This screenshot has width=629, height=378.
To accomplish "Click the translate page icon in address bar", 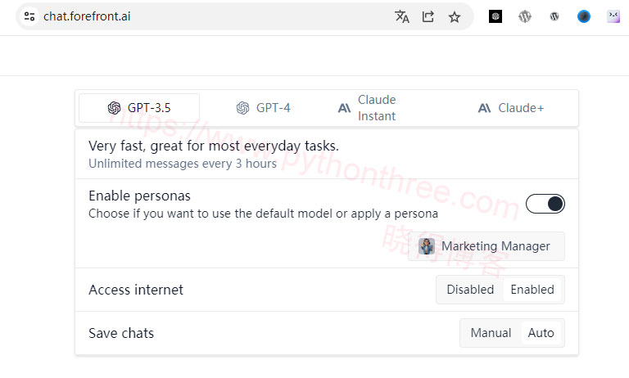I will coord(401,16).
